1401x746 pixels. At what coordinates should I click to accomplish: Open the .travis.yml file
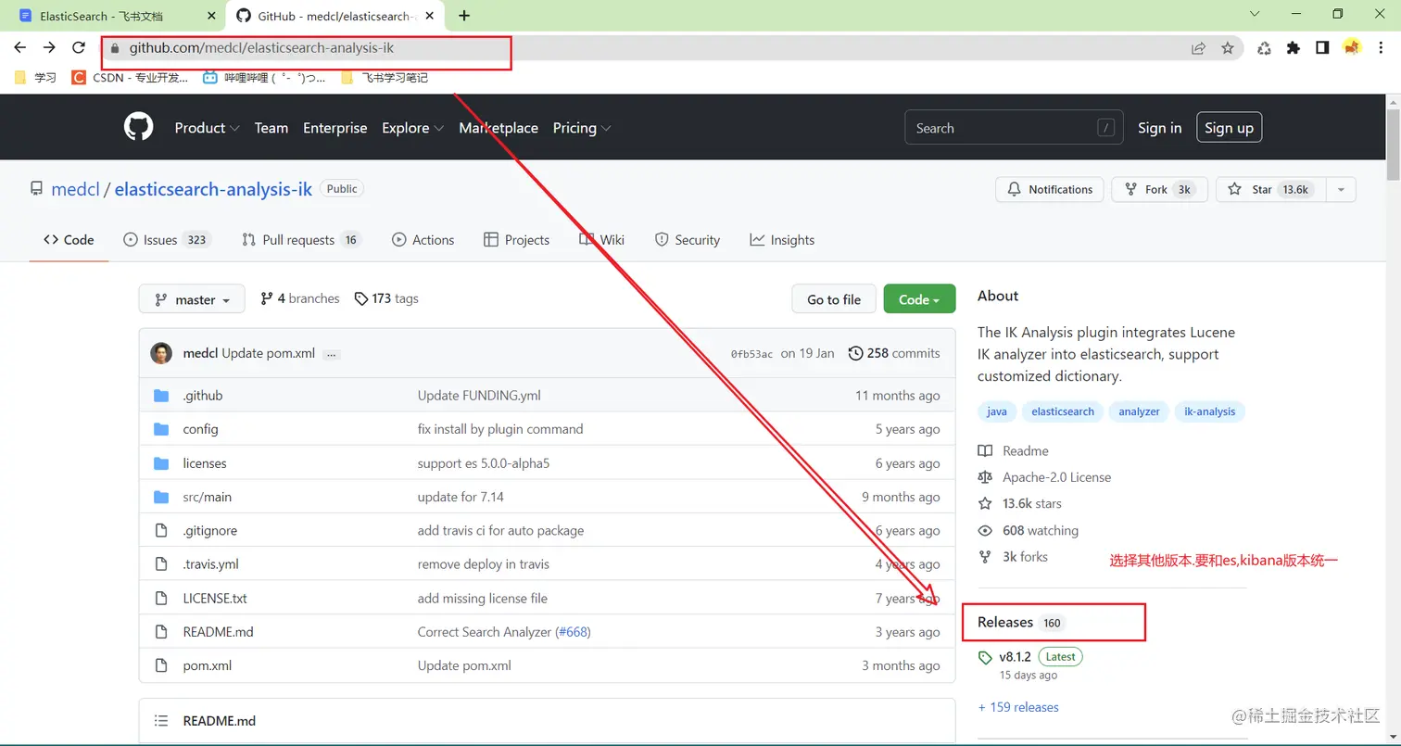(x=211, y=564)
